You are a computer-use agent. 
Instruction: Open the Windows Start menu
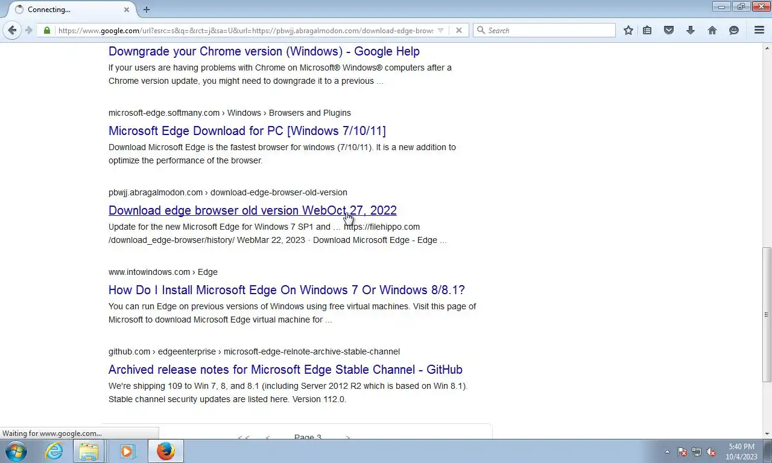tap(16, 451)
